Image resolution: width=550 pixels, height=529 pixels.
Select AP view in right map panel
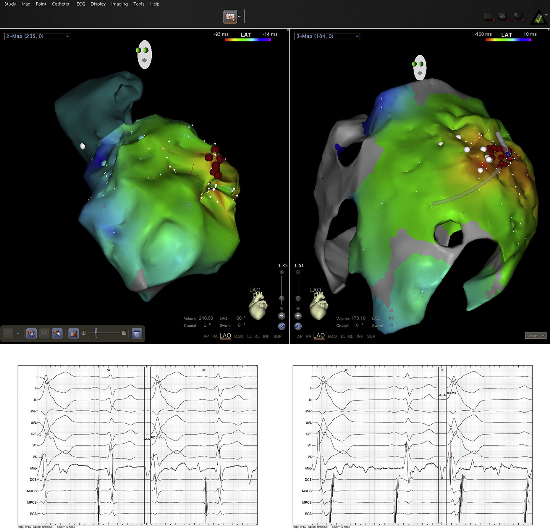click(x=300, y=336)
